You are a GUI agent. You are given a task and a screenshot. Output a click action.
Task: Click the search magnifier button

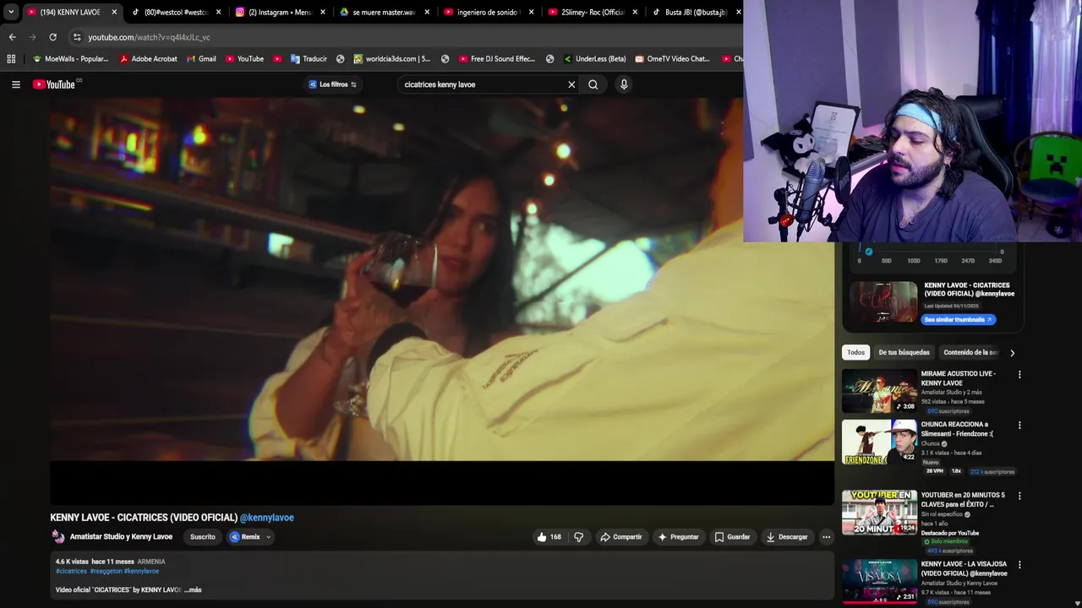pyautogui.click(x=593, y=84)
